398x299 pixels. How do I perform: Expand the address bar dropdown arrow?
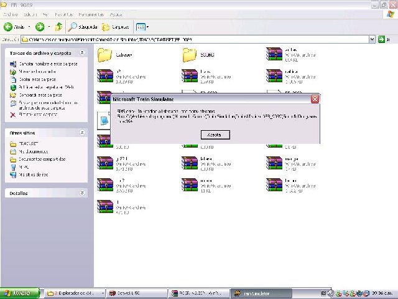[372, 39]
